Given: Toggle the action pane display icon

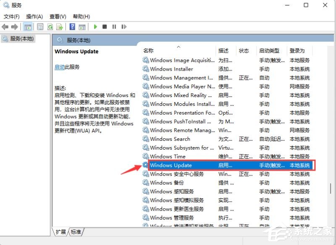Looking at the screenshot, I should [81, 26].
